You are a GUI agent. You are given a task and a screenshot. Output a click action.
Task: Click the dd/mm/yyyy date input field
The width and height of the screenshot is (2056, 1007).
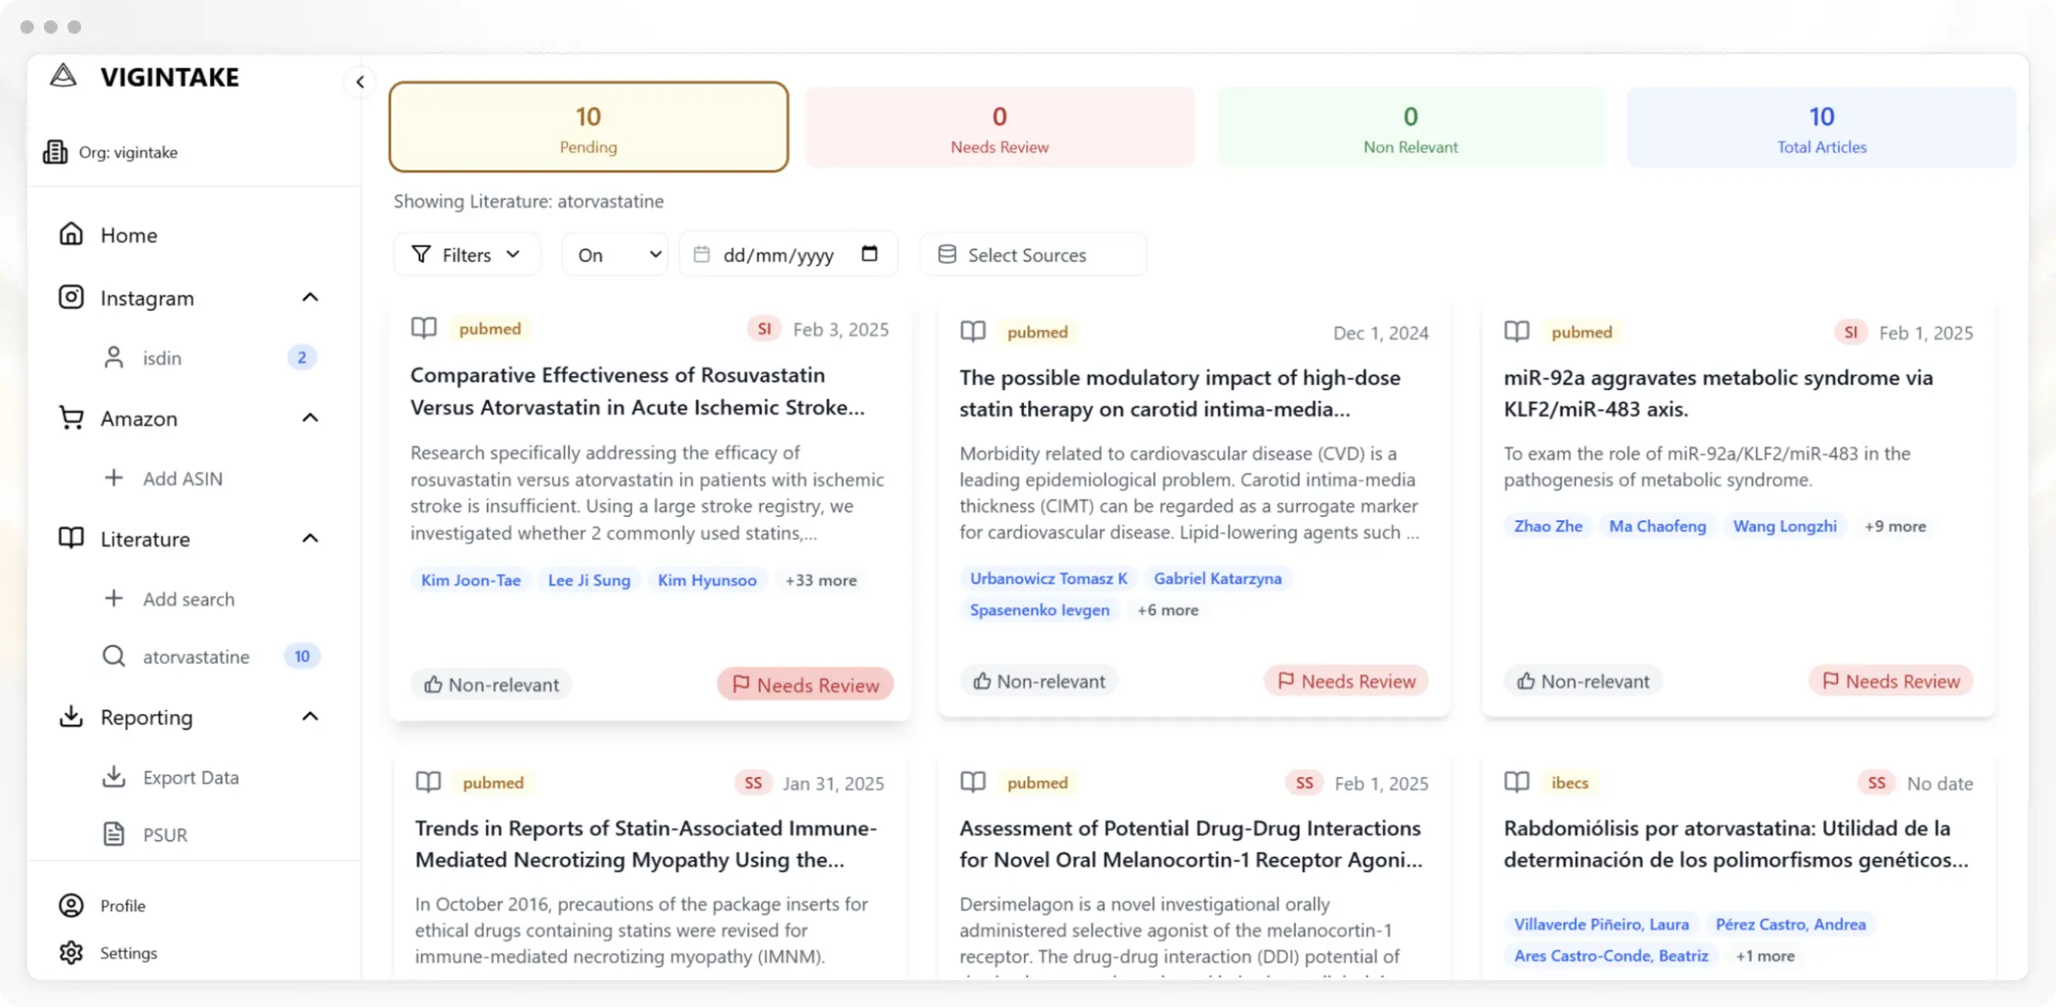click(788, 254)
